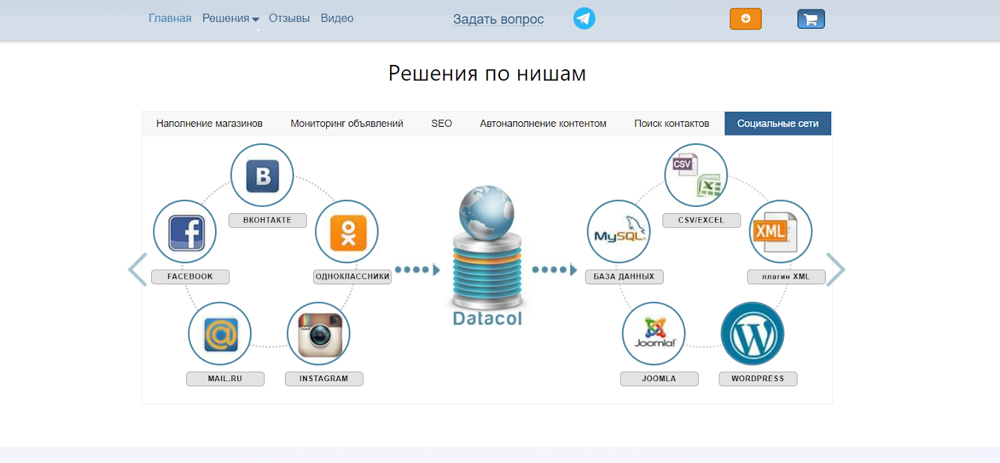Viewport: 1000px width, 463px height.
Task: Open the Главная nav link
Action: (170, 19)
